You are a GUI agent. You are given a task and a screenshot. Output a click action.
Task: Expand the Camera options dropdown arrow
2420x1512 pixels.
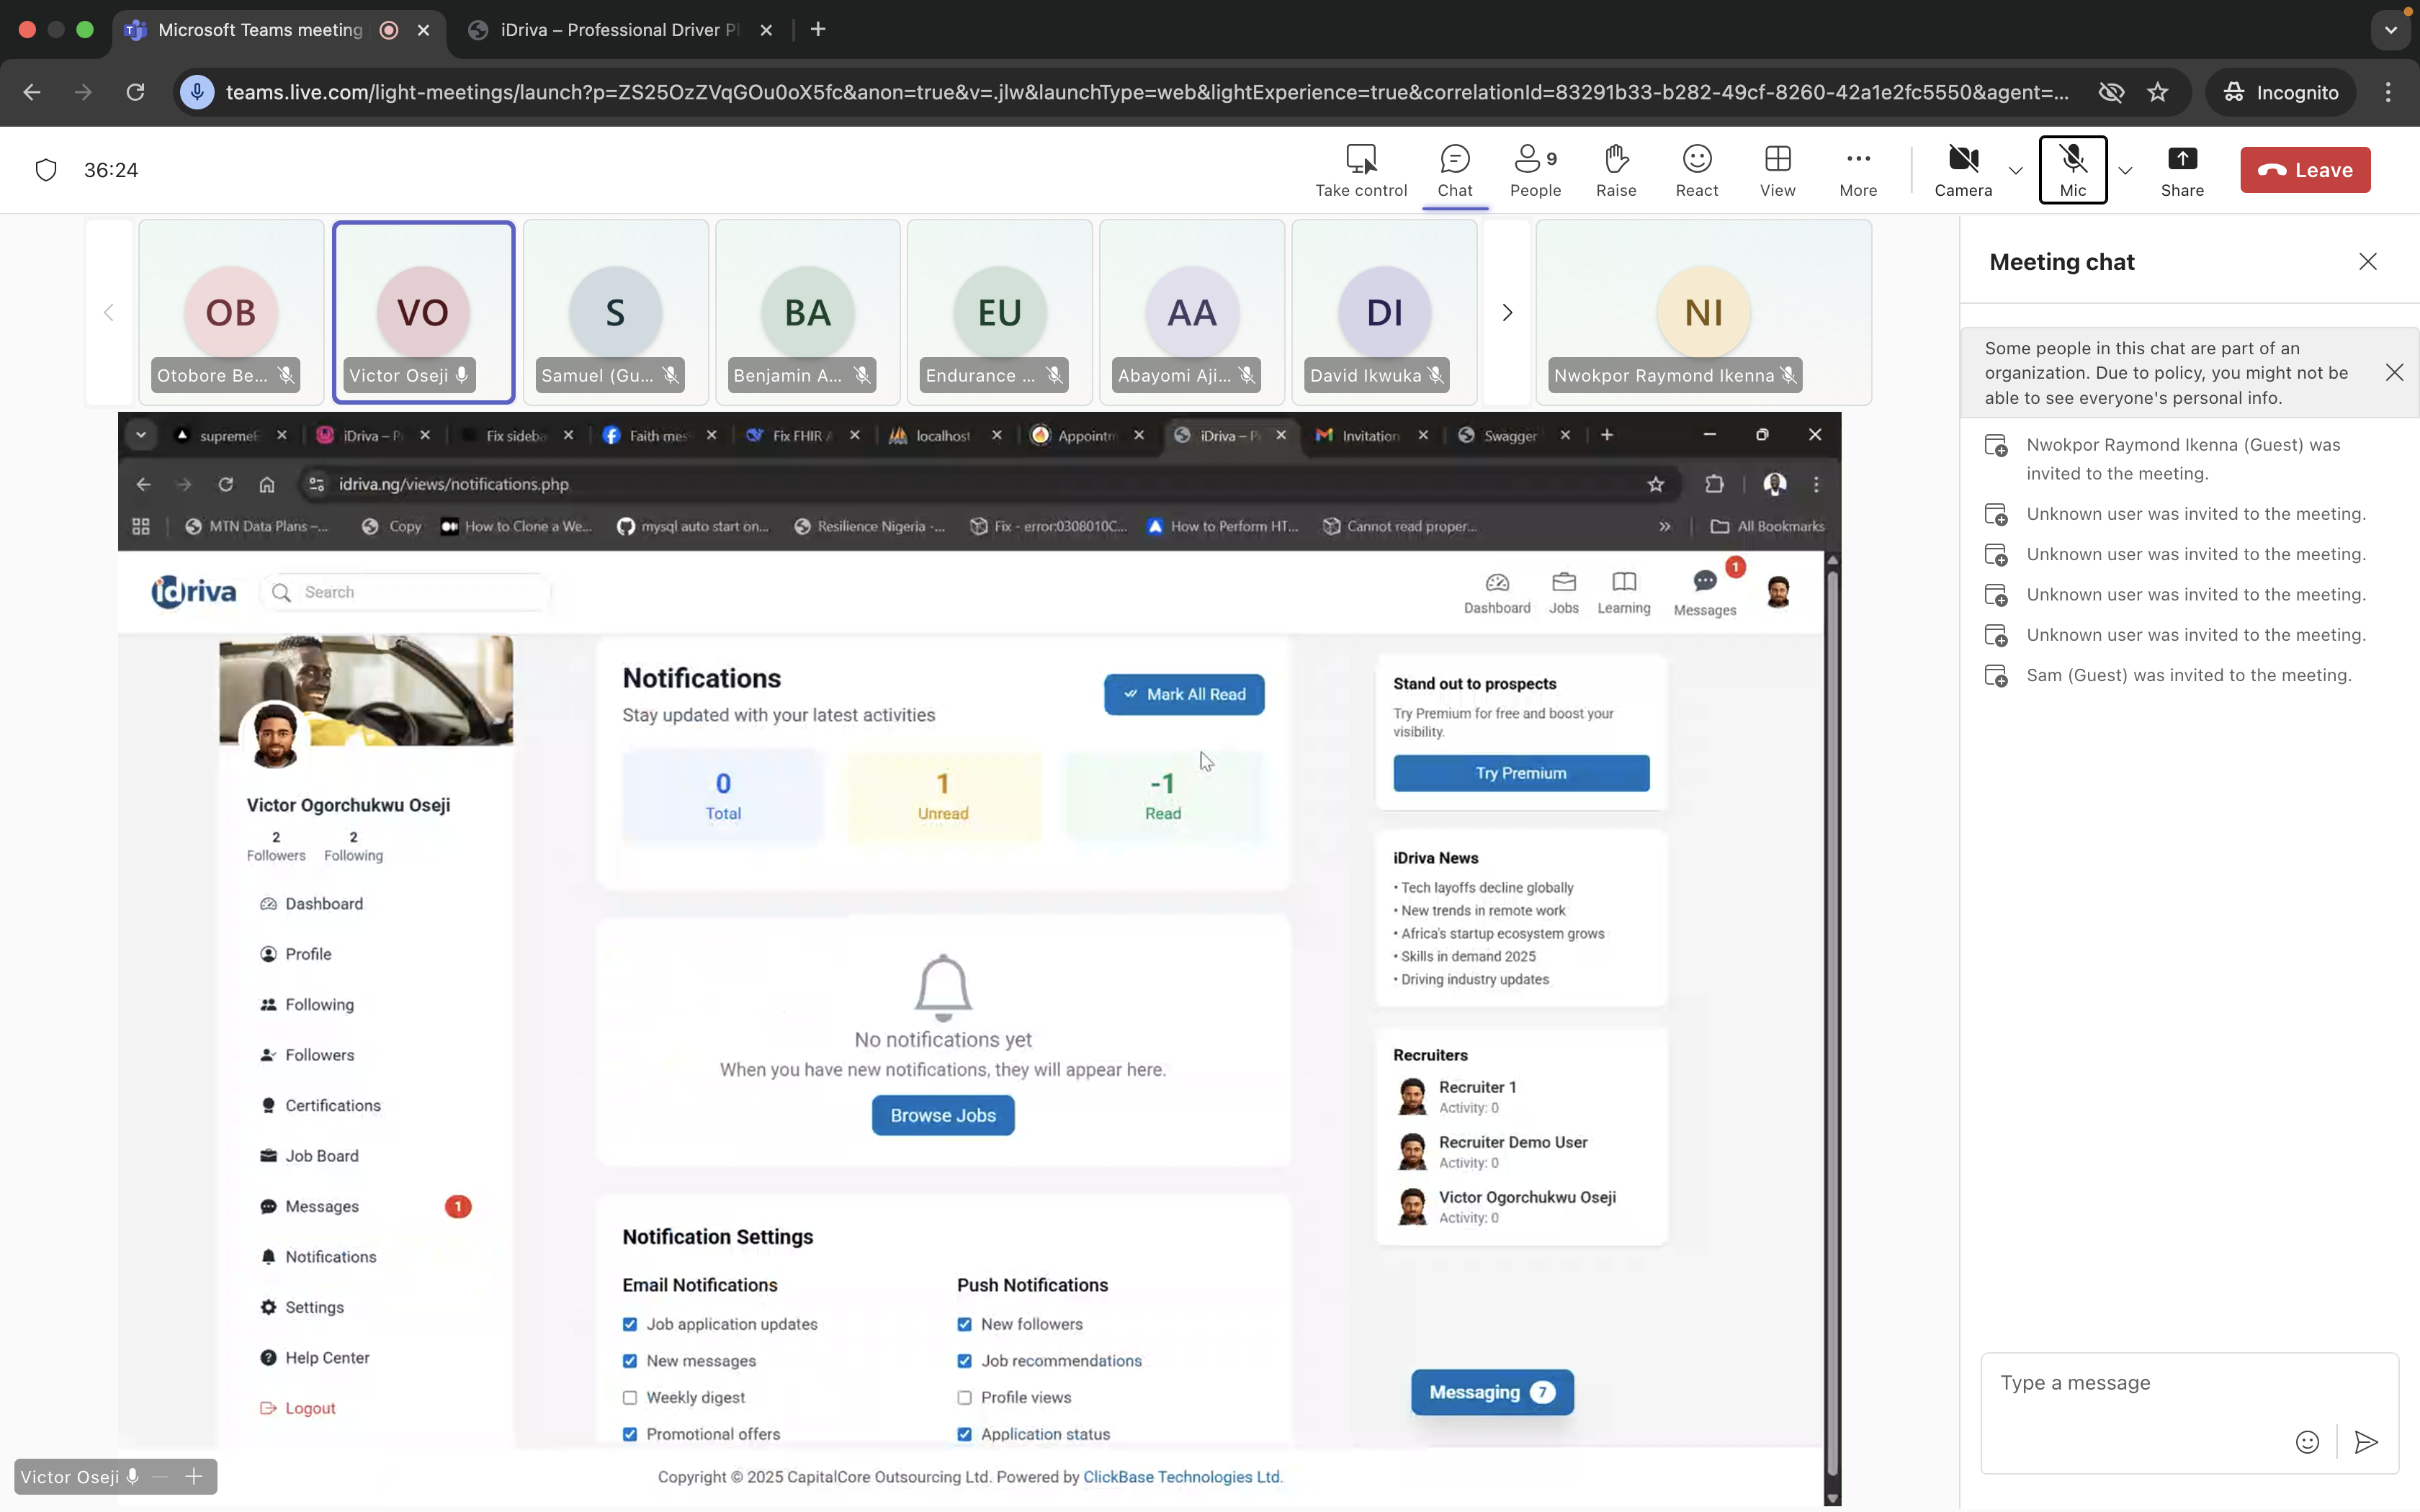[x=2015, y=170]
